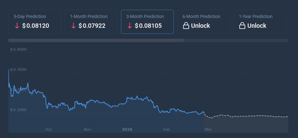
Task: Click the Mar label on the time axis
Action: coord(208,129)
